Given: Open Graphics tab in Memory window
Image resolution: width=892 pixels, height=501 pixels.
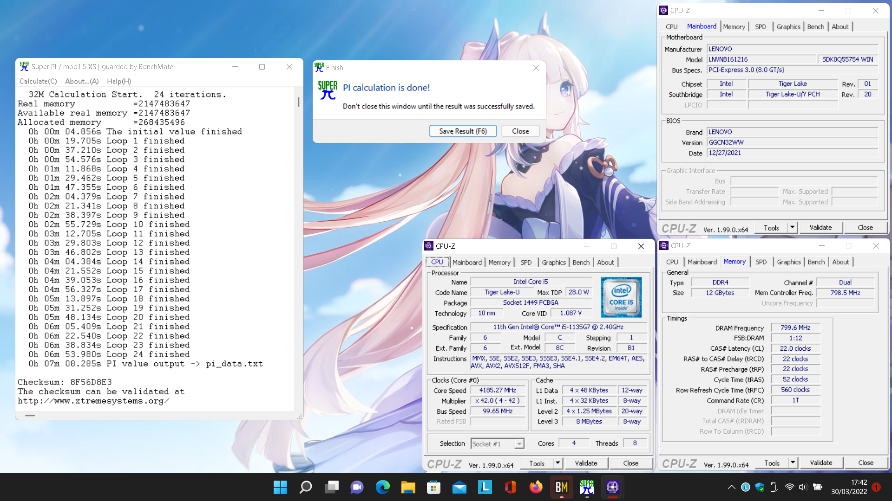Looking at the screenshot, I should point(789,262).
